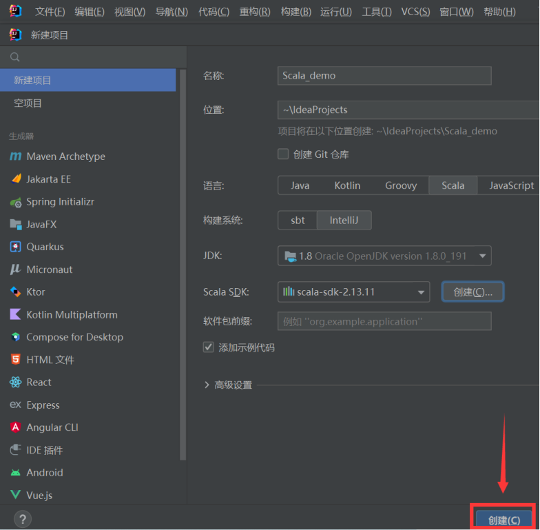This screenshot has width=540, height=530.
Task: Click the Quarkus icon
Action: [x=15, y=247]
